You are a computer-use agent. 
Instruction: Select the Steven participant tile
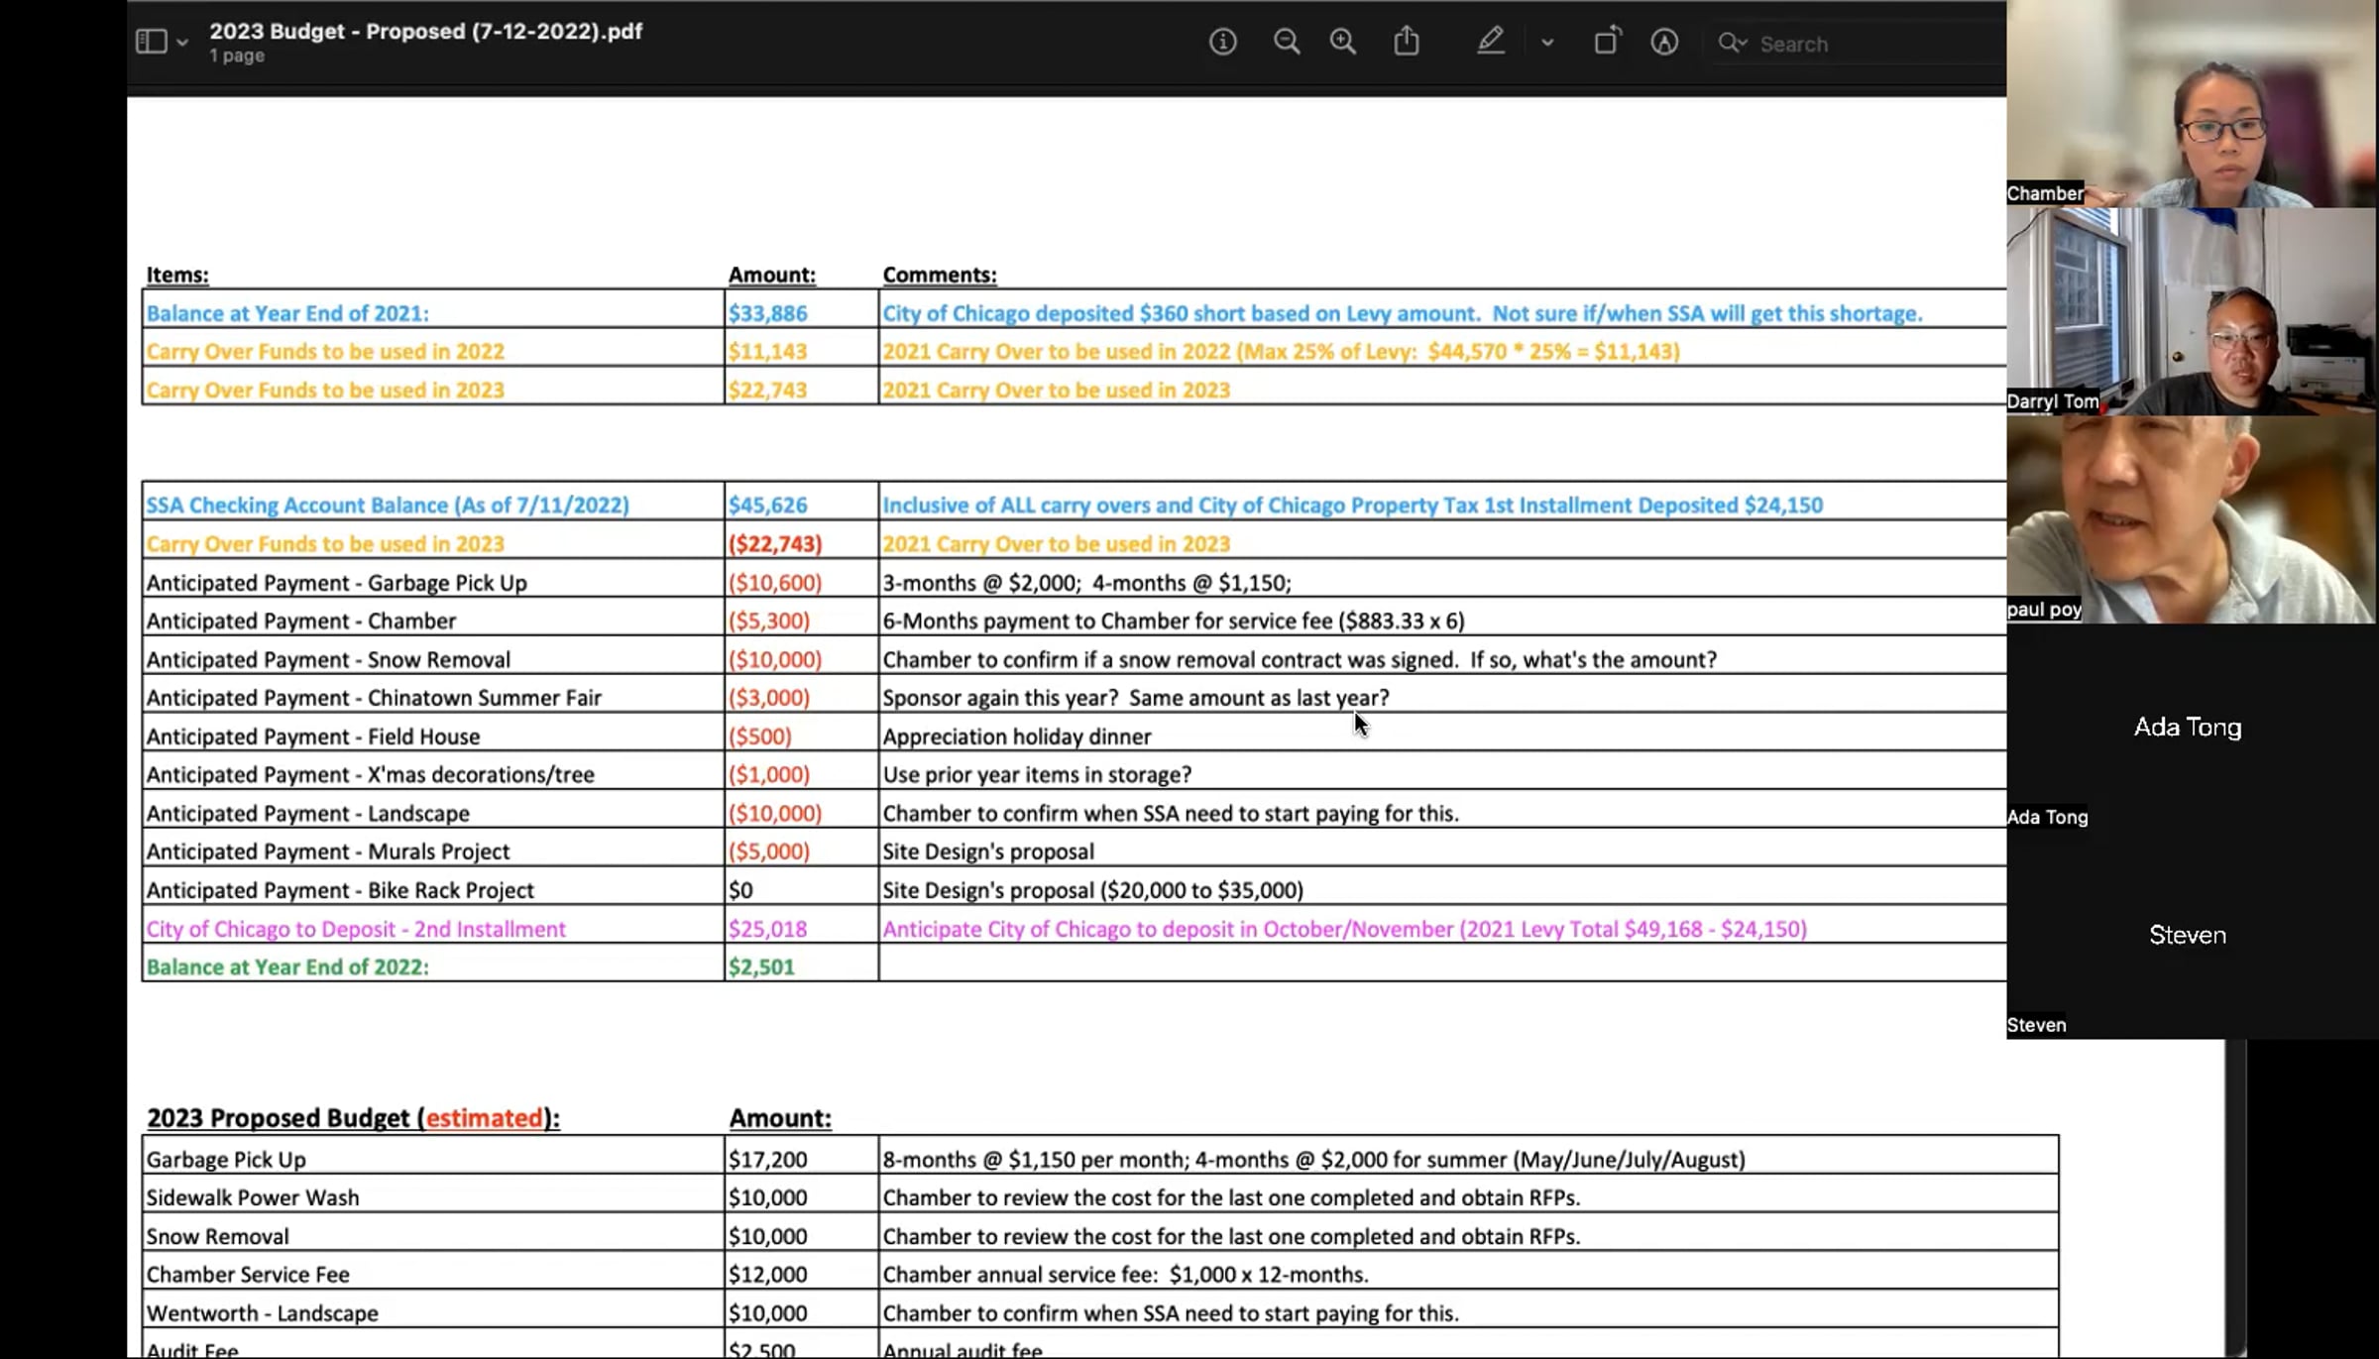(2192, 936)
